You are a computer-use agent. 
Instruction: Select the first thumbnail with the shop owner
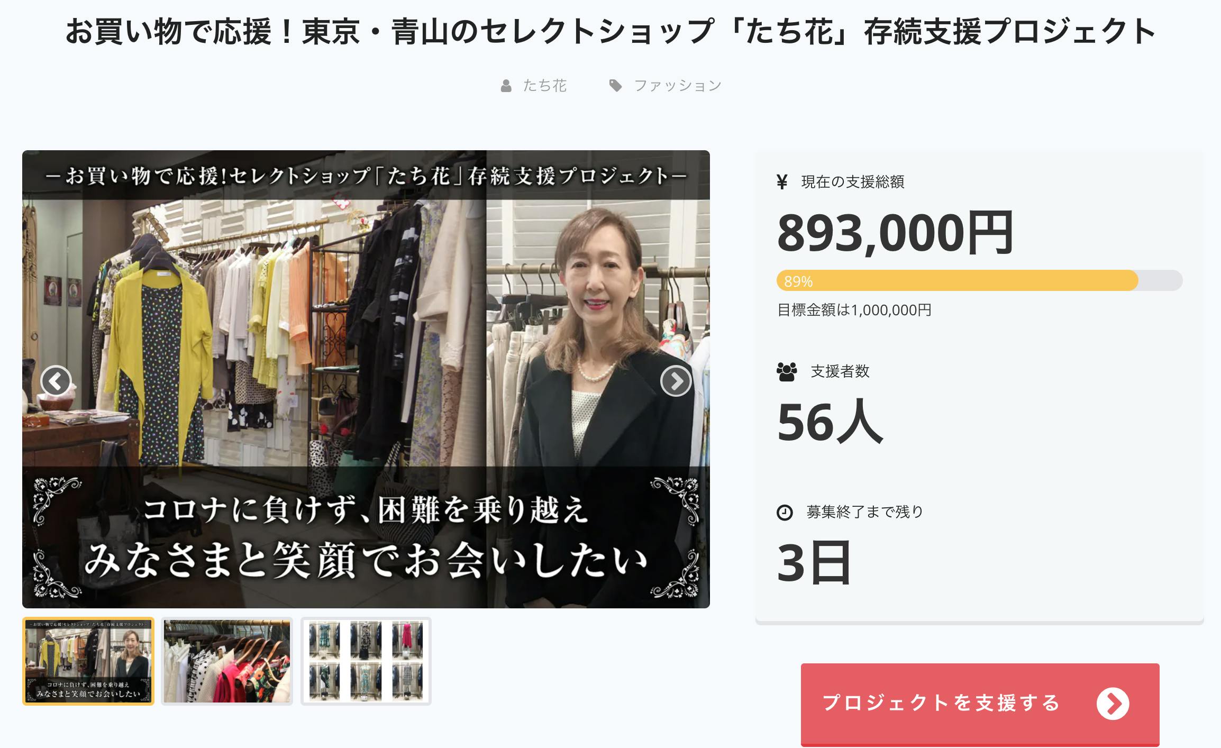tap(88, 661)
